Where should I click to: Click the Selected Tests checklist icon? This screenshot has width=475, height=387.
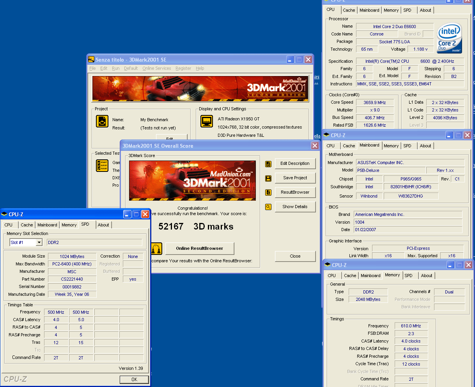point(102,166)
